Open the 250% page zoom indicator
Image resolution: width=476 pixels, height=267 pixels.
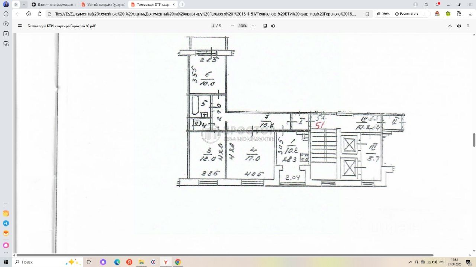[x=383, y=14]
